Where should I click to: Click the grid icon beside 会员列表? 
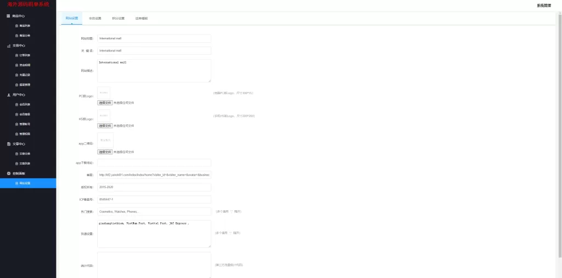(16, 105)
